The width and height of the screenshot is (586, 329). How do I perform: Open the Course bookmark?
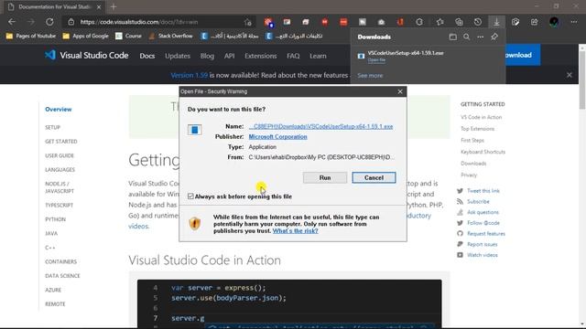tap(128, 37)
